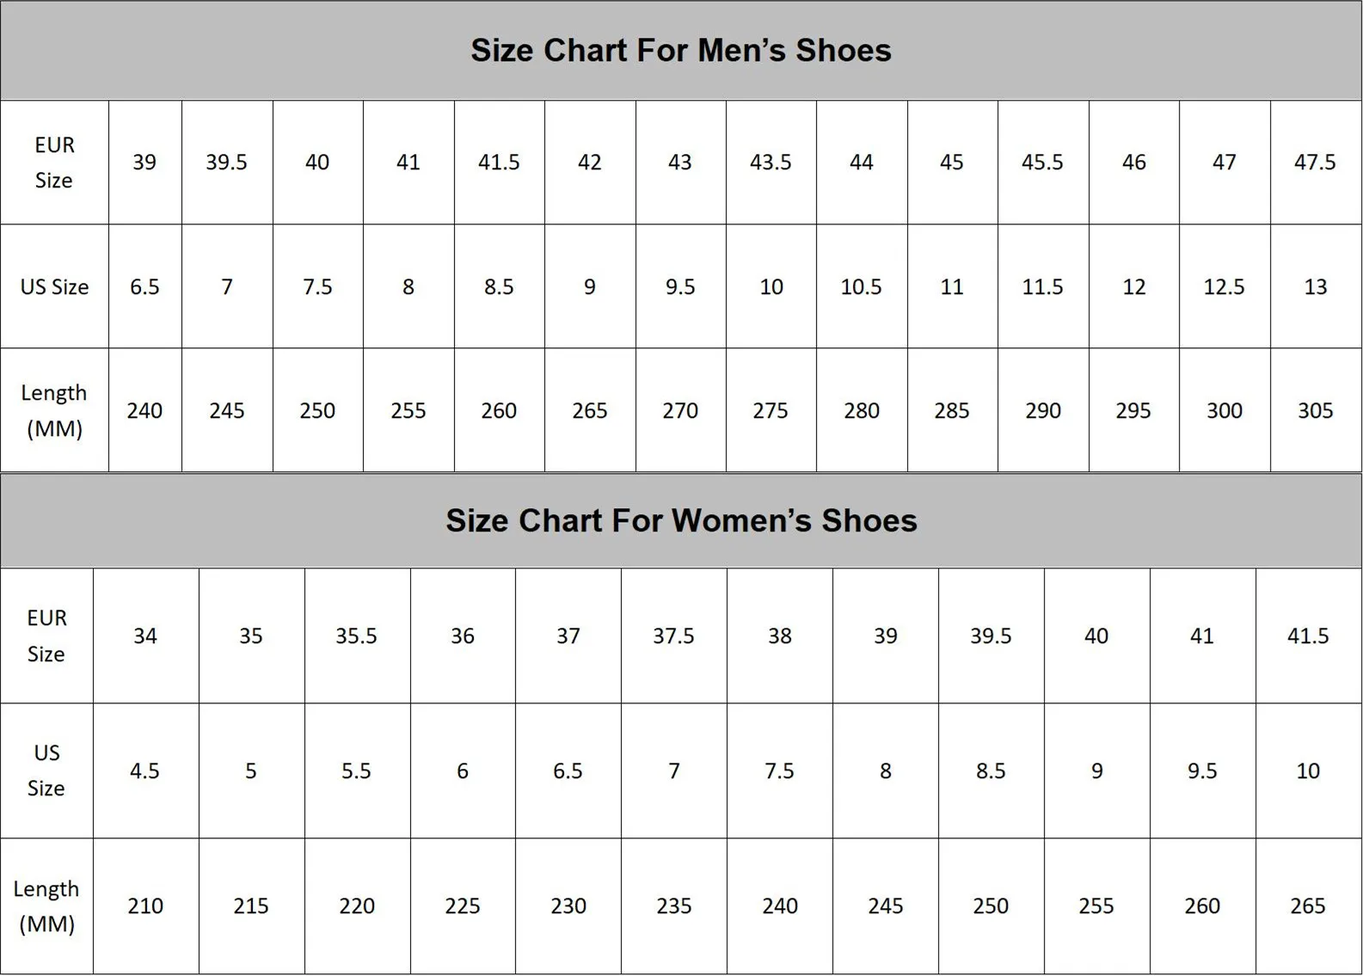Select women's length 210 cell
The image size is (1363, 976).
pyautogui.click(x=145, y=905)
